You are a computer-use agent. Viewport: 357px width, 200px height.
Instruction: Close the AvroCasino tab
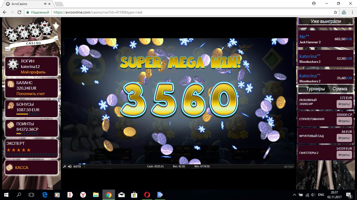pyautogui.click(x=50, y=4)
